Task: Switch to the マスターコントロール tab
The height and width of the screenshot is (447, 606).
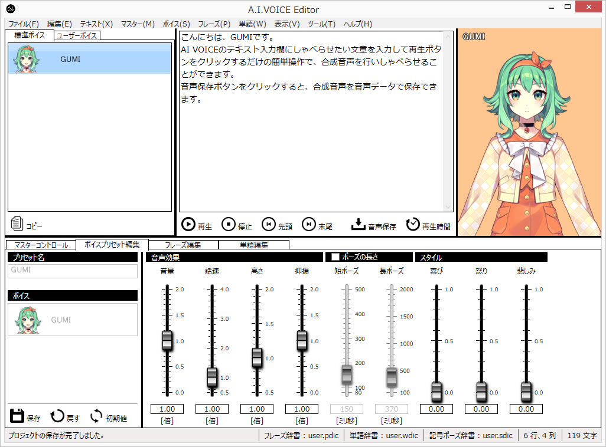Action: pyautogui.click(x=41, y=245)
